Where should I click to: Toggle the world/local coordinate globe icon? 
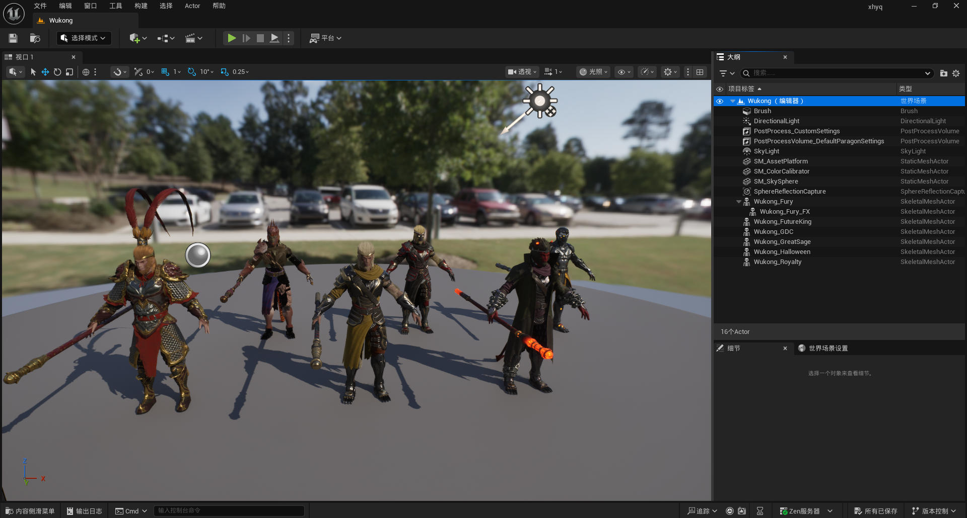[86, 72]
